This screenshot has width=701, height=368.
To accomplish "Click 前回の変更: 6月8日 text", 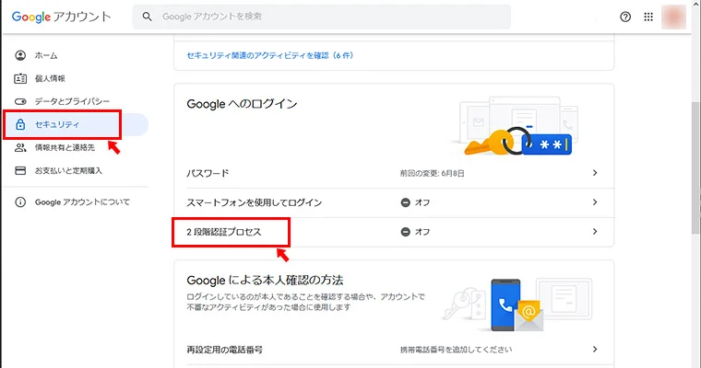I will pos(432,173).
